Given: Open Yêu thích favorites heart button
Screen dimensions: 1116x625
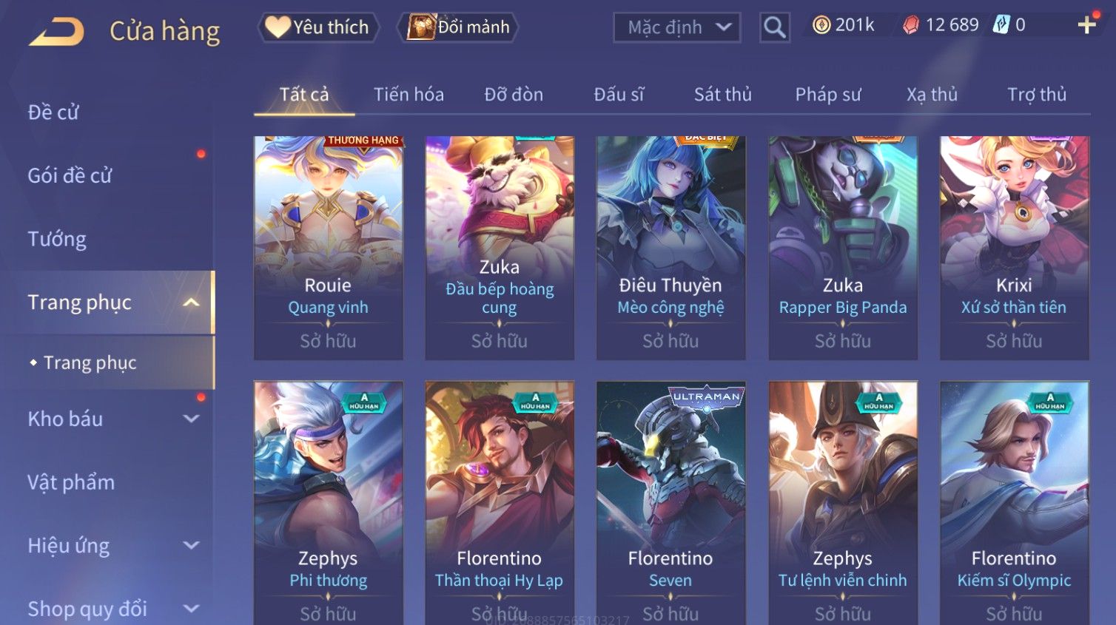Looking at the screenshot, I should point(318,27).
